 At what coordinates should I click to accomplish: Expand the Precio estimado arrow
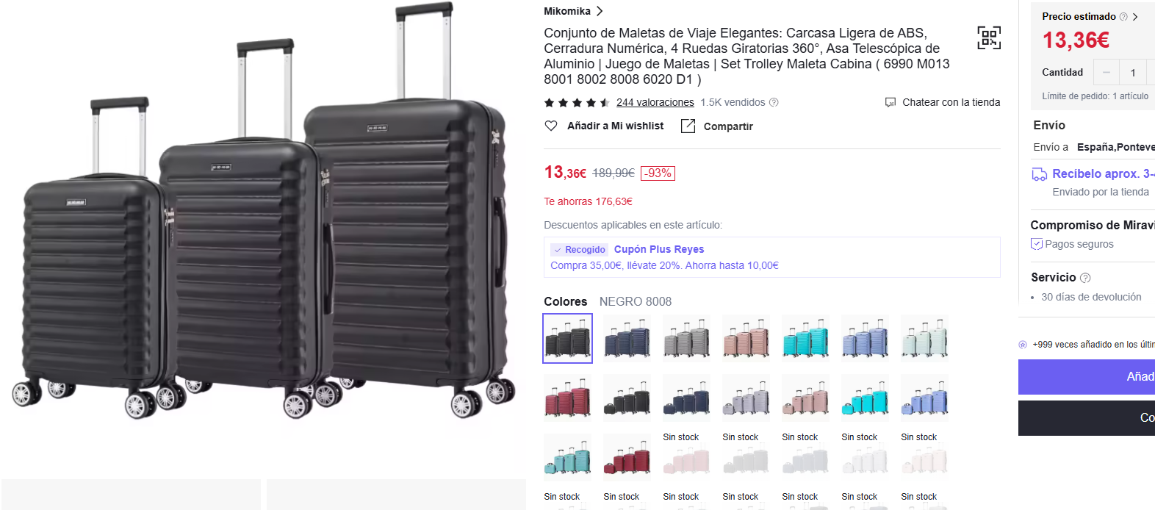(x=1135, y=16)
